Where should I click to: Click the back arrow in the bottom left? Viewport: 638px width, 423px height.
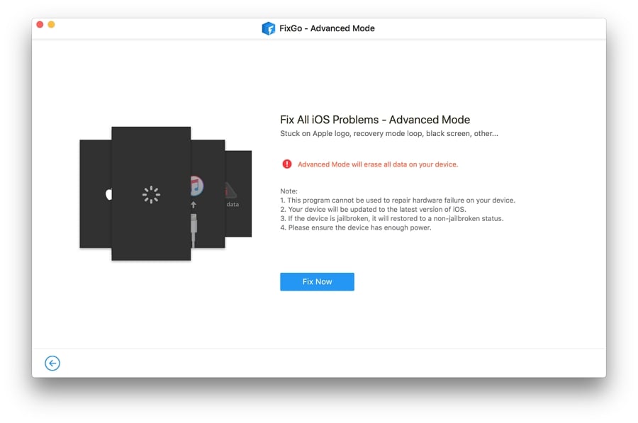click(x=52, y=363)
